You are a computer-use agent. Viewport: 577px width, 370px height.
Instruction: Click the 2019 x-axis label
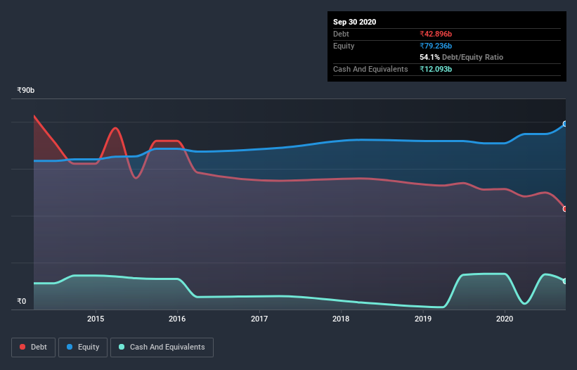pyautogui.click(x=423, y=319)
